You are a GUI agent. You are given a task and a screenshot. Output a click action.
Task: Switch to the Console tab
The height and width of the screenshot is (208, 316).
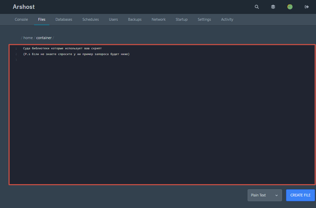coord(21,19)
